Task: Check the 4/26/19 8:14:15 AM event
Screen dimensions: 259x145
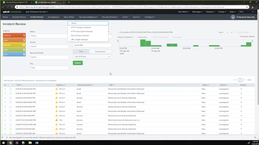Action: pyautogui.click(x=10, y=129)
